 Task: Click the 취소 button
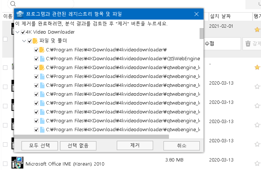(x=182, y=146)
